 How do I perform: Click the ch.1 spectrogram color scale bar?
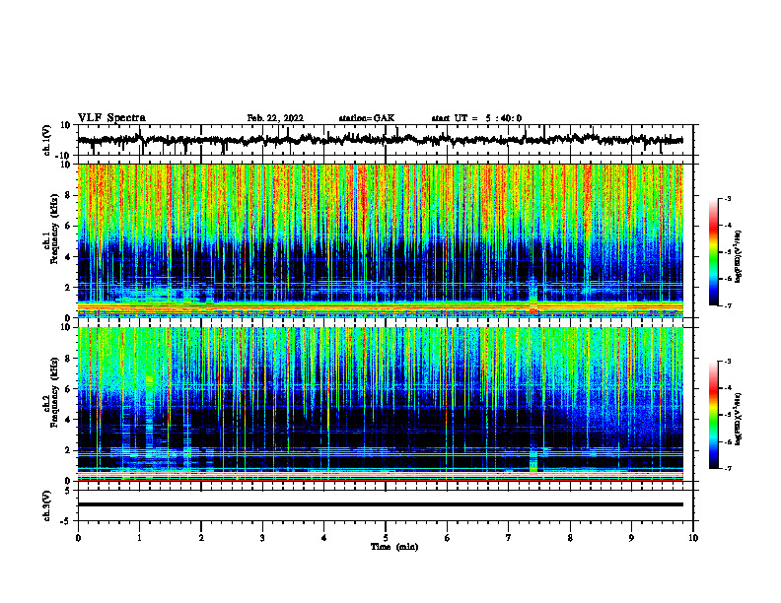714,252
